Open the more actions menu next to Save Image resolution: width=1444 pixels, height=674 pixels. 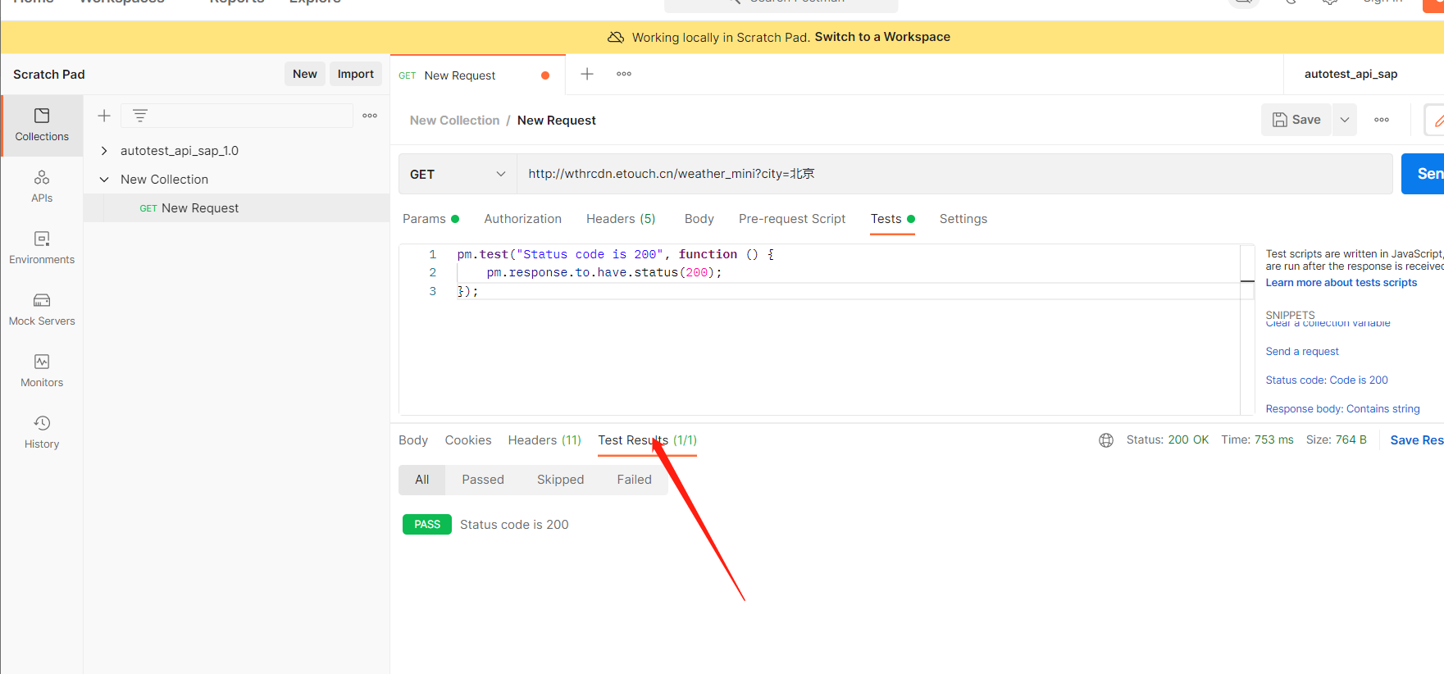click(1382, 120)
